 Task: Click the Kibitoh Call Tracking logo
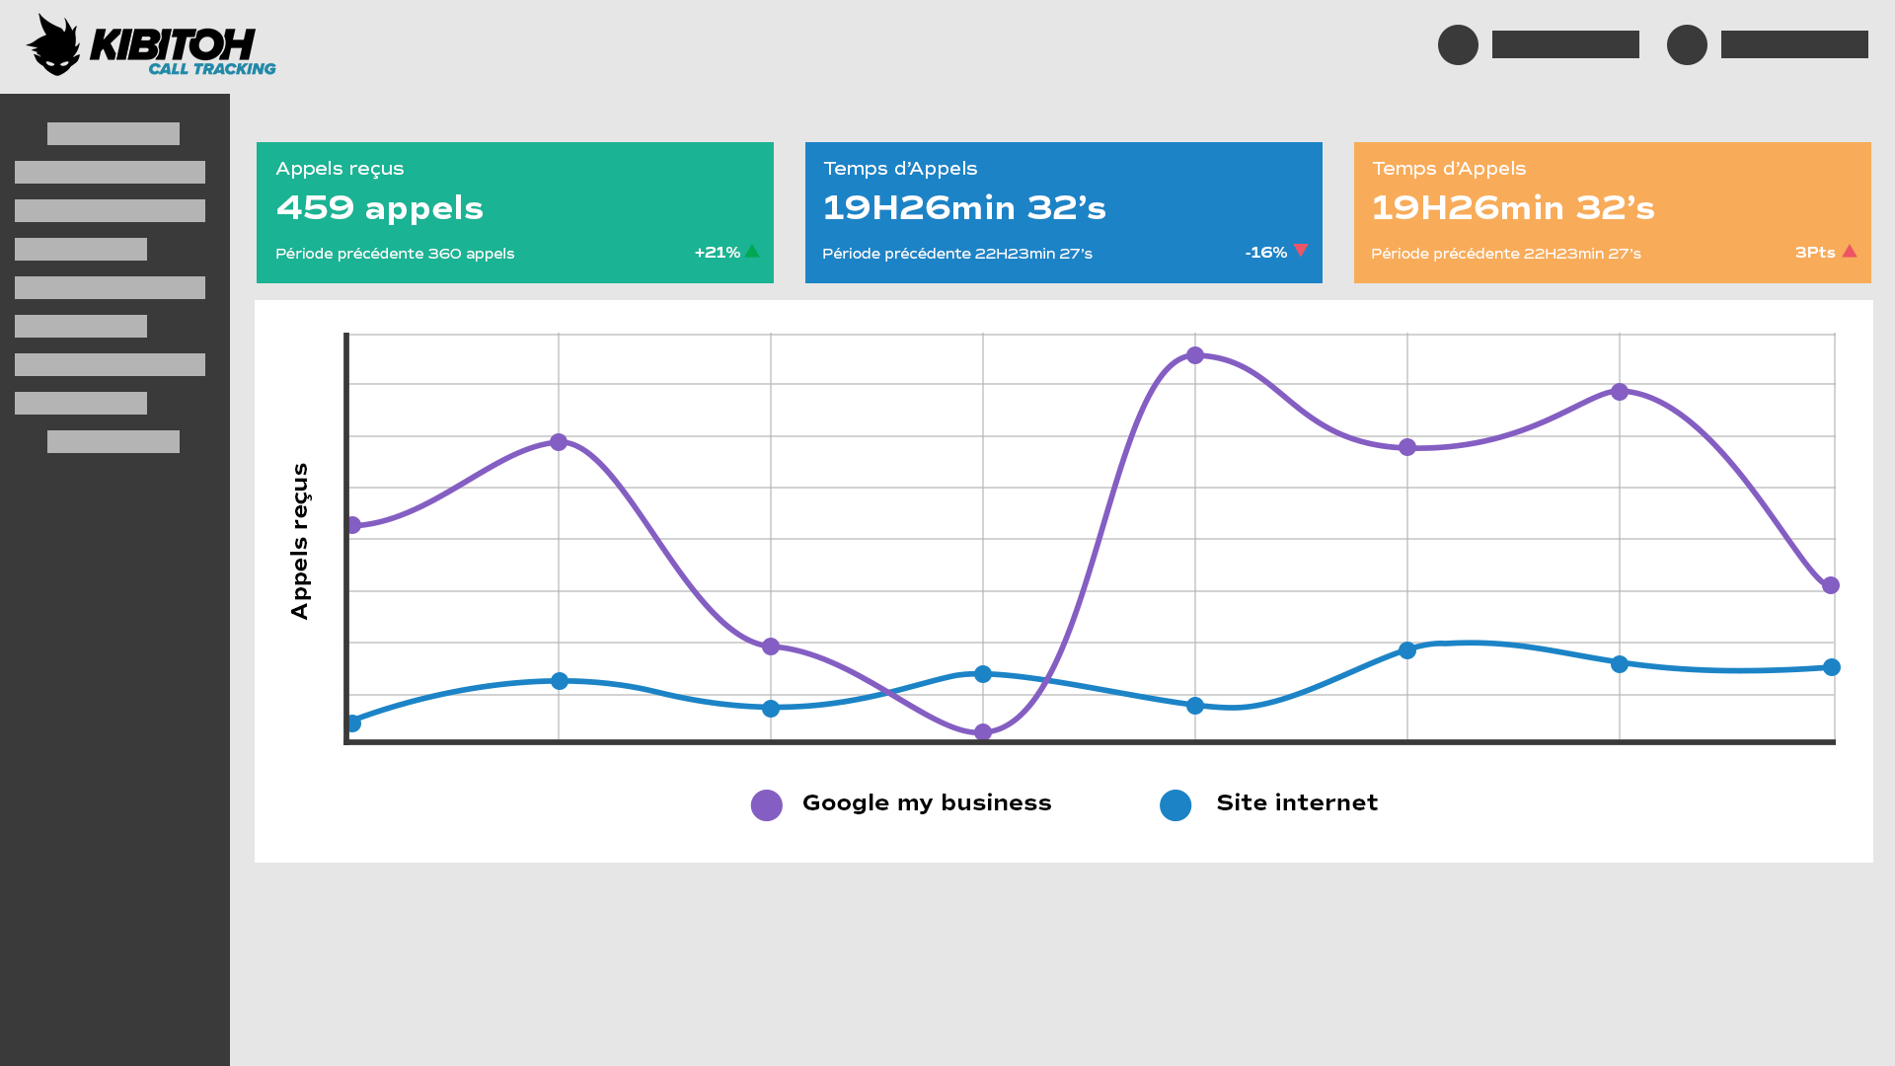[x=151, y=44]
